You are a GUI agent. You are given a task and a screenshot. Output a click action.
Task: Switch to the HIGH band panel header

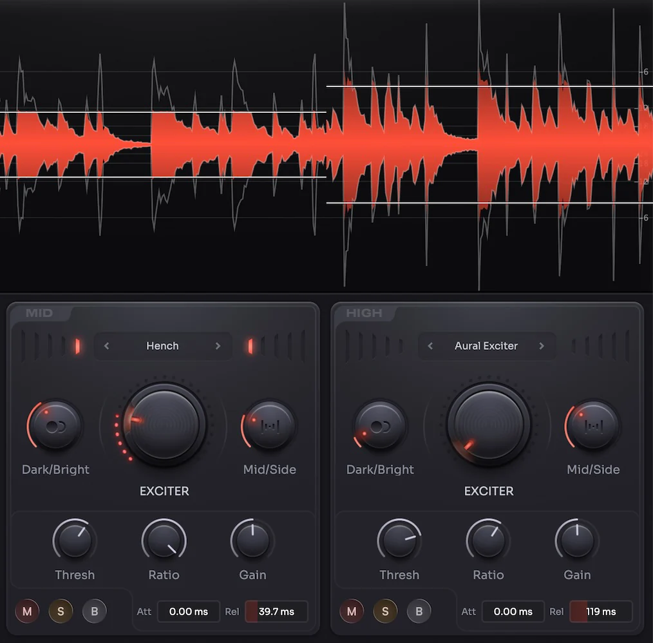click(x=363, y=312)
